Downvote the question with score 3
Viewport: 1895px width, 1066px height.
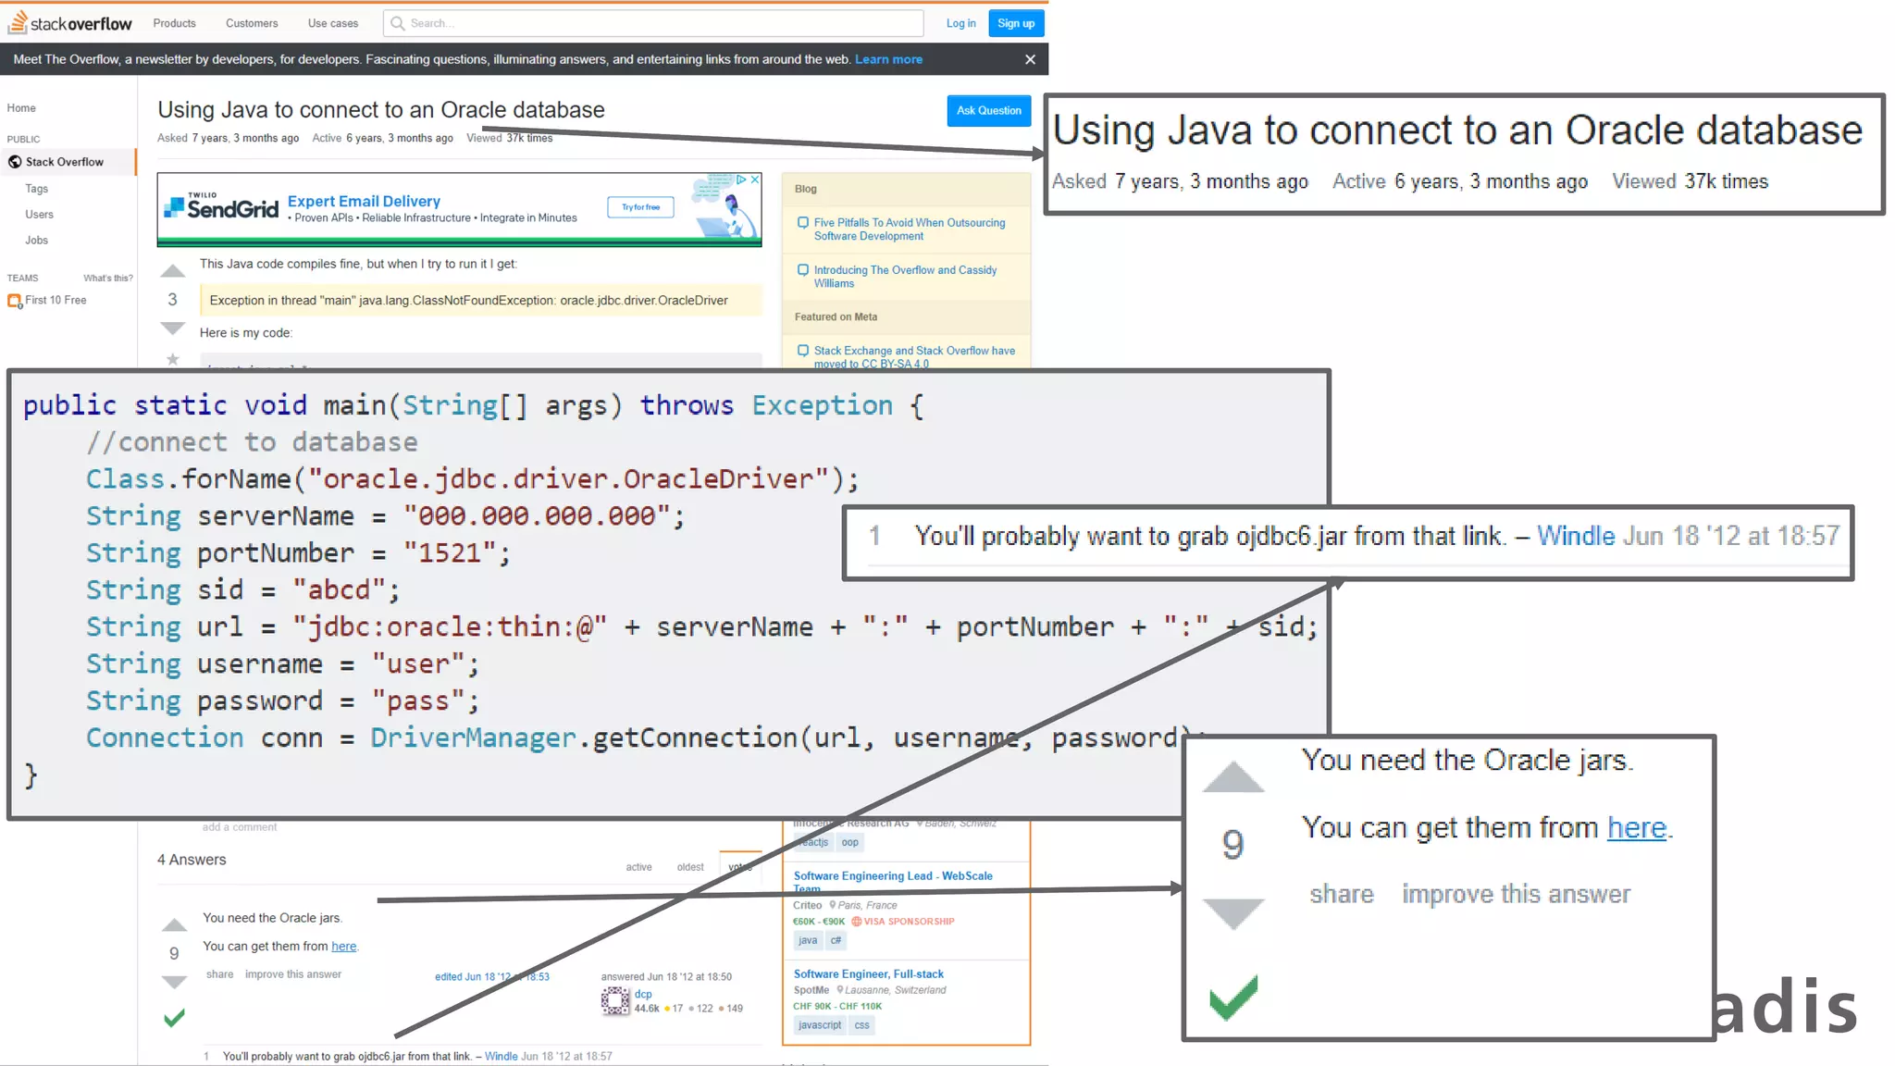click(x=173, y=328)
